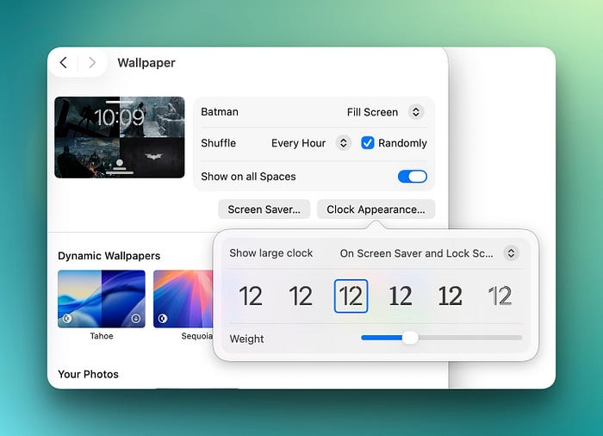The width and height of the screenshot is (603, 436).
Task: Toggle Show on all Spaces switch
Action: (413, 177)
